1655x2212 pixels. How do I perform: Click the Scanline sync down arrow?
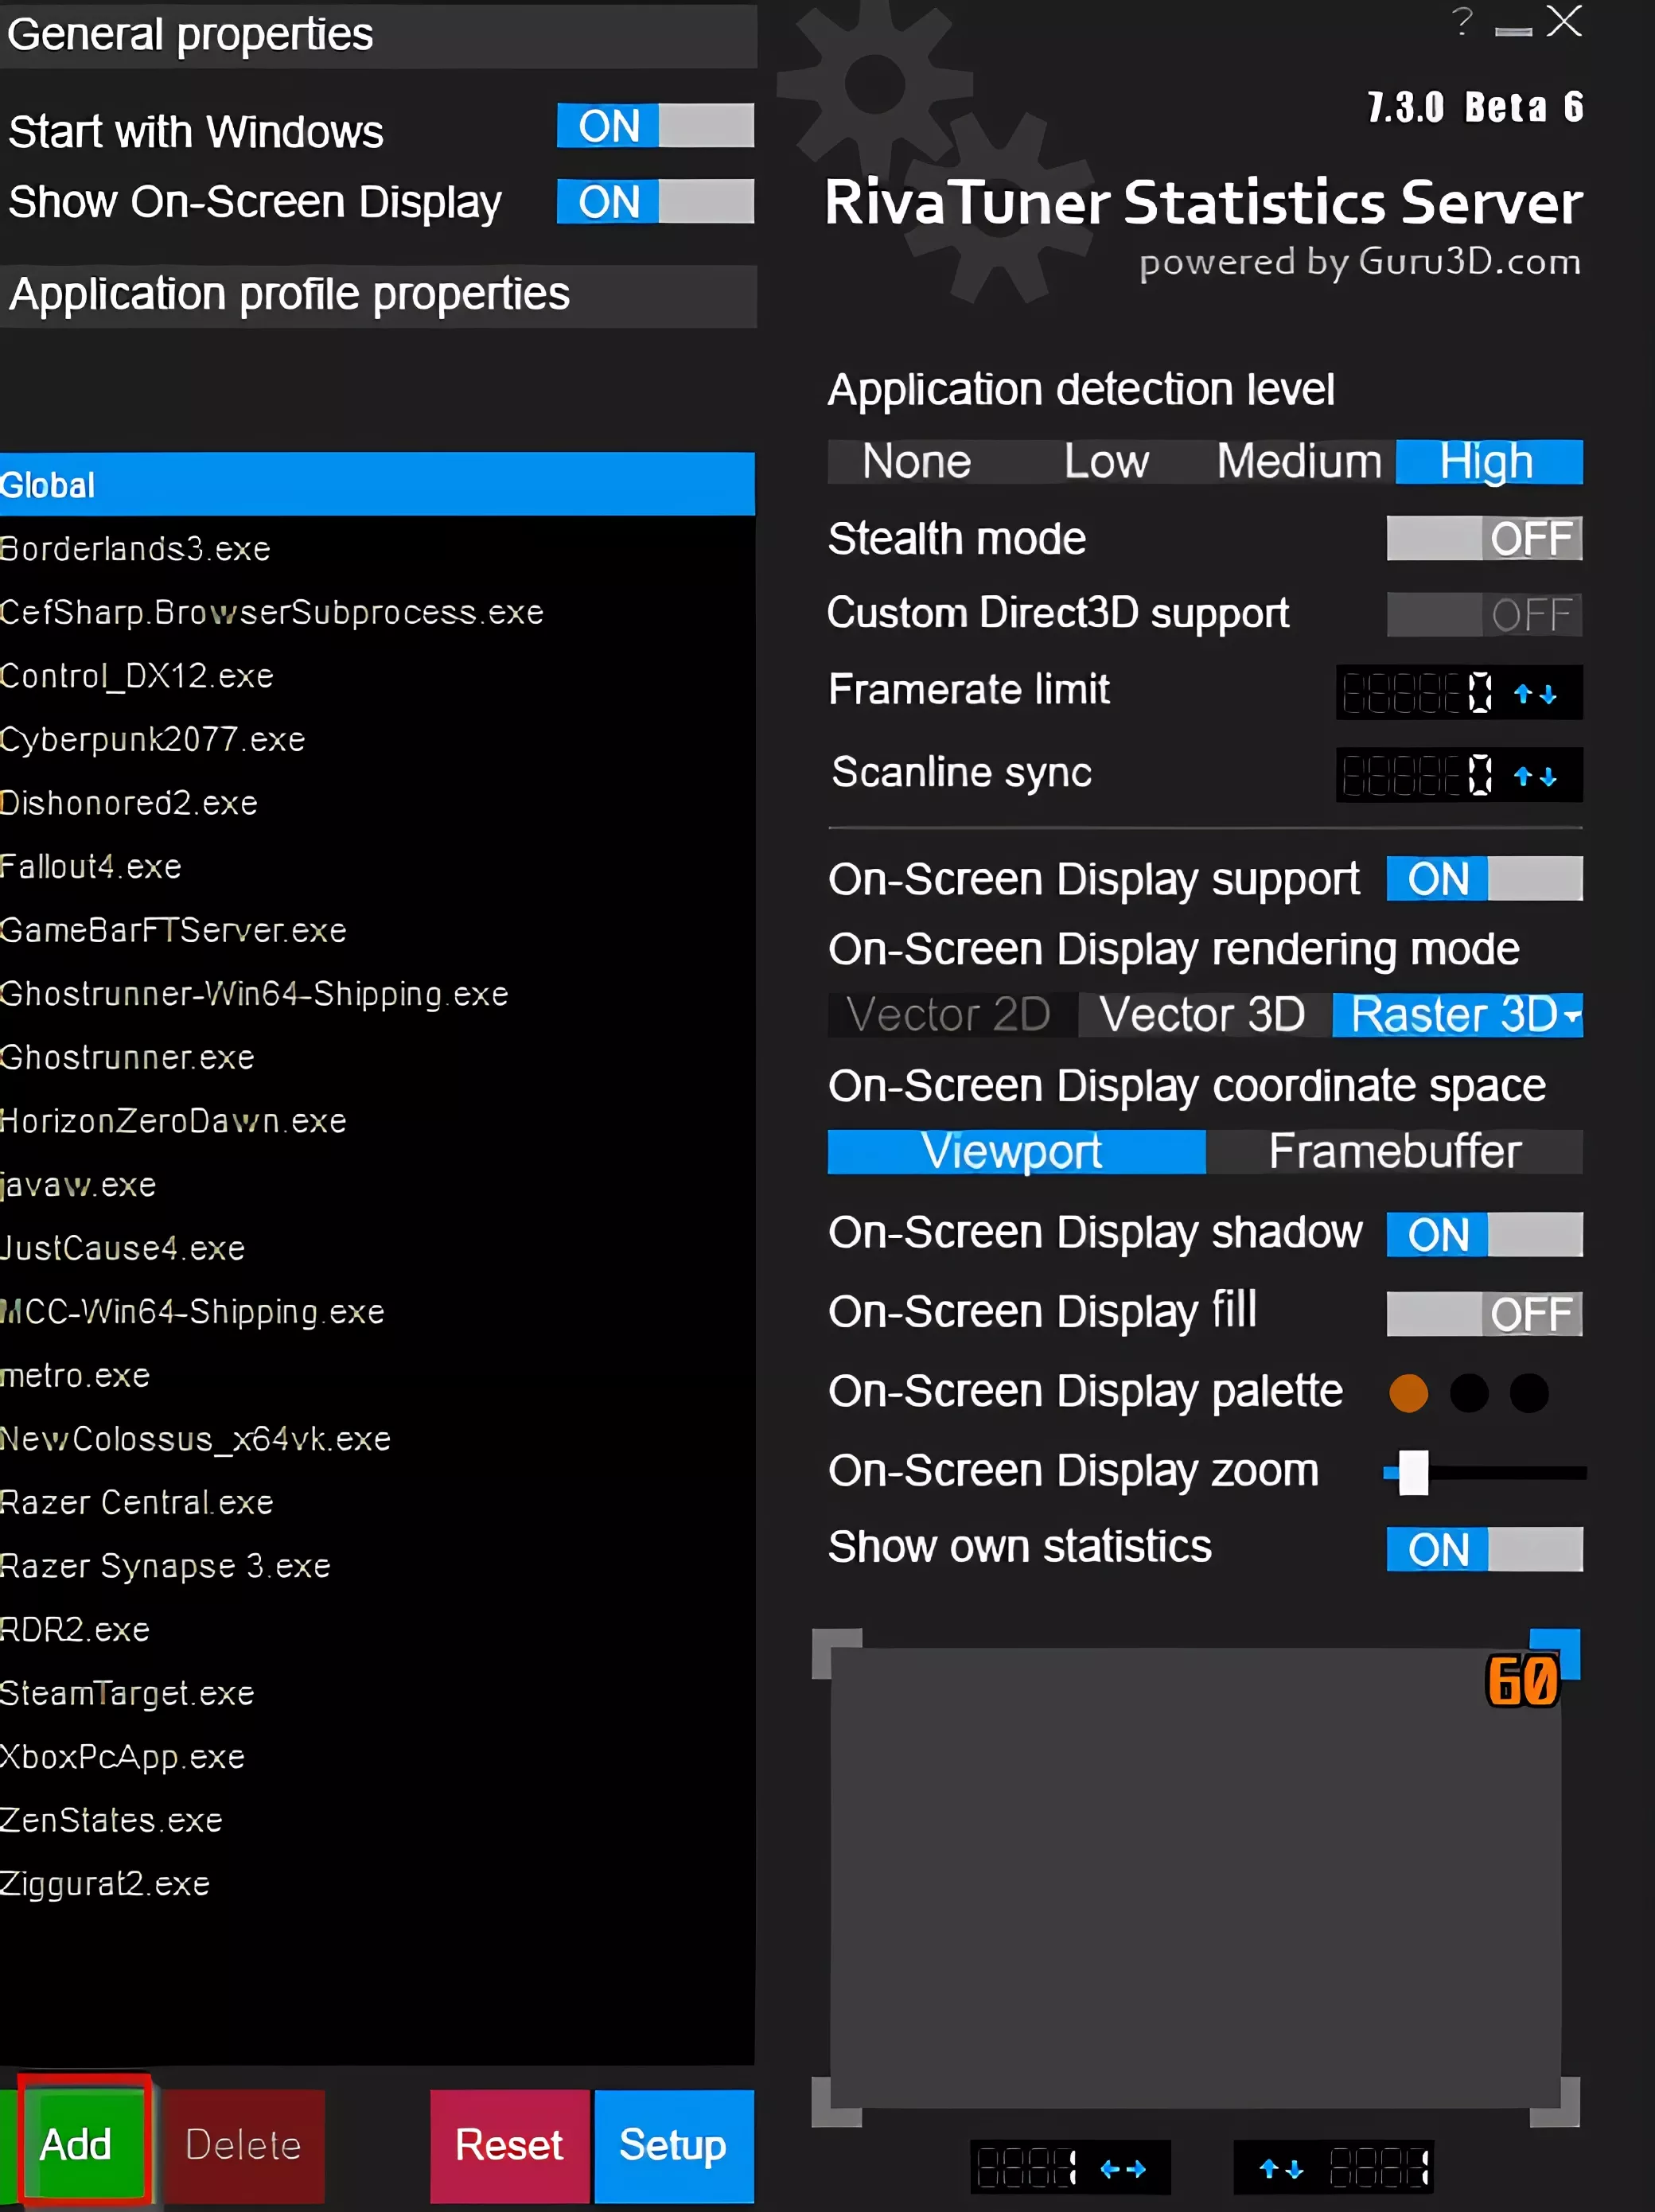(1548, 776)
